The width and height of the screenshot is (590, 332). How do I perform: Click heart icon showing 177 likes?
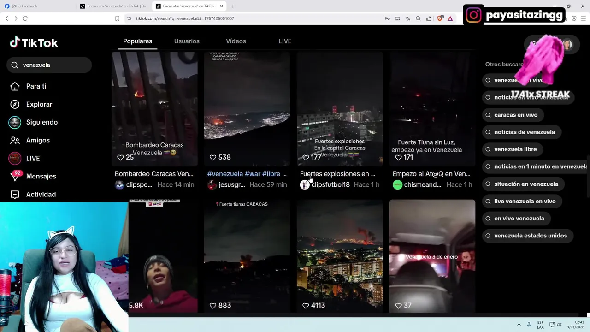(306, 157)
